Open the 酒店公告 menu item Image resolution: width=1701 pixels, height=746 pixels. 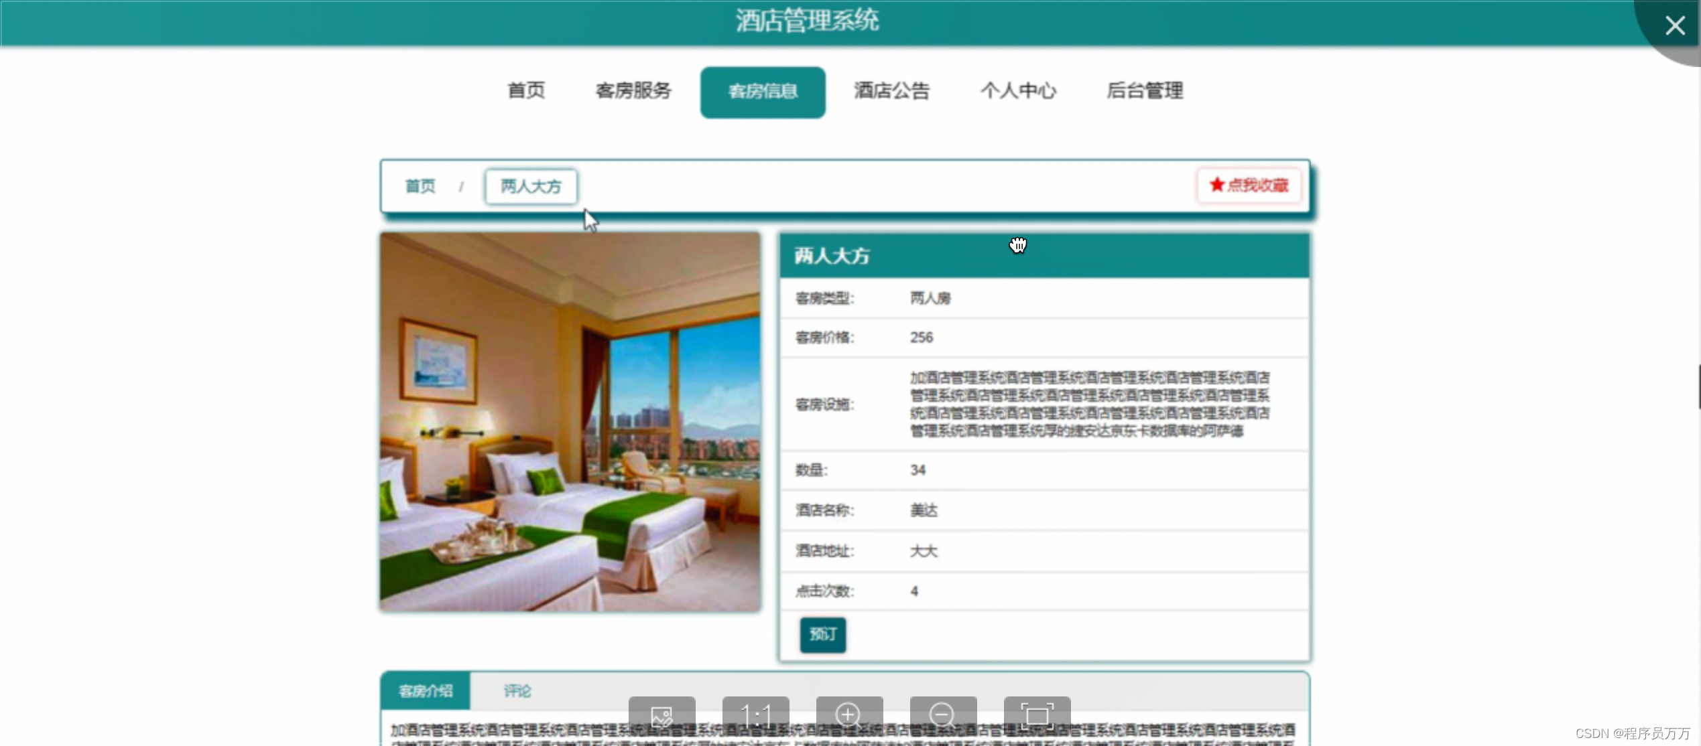(x=891, y=90)
